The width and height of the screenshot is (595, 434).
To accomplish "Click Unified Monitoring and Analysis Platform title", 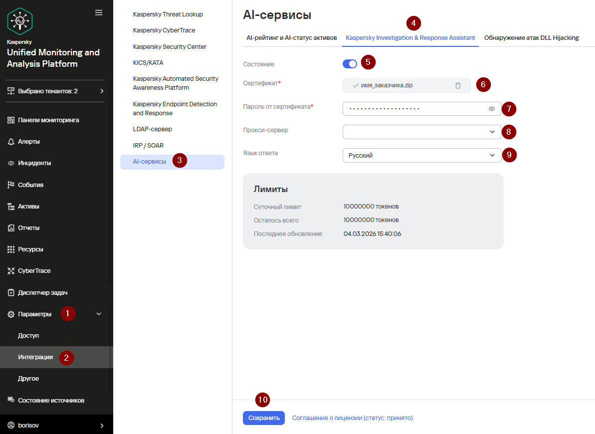I will [x=53, y=58].
